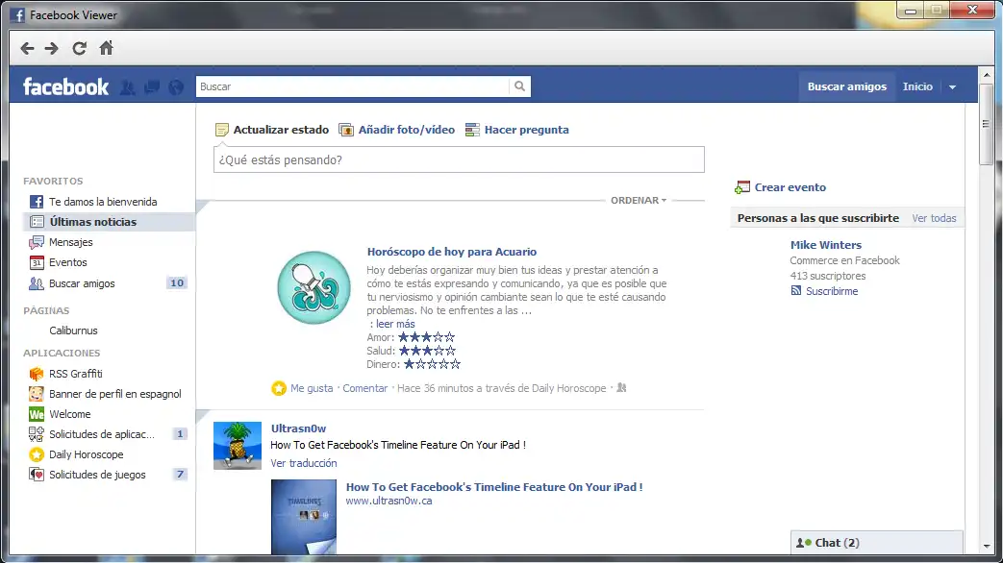
Task: Click the Aquarius horoscope image
Action: click(314, 287)
